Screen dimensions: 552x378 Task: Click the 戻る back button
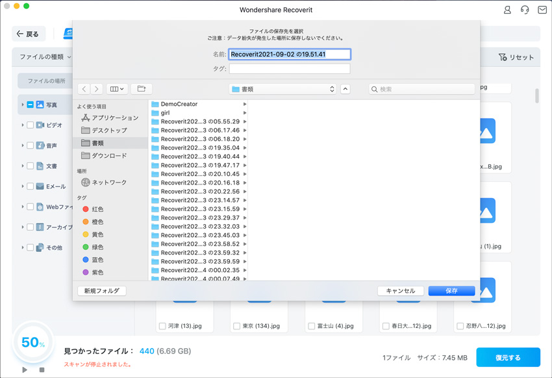coord(28,34)
